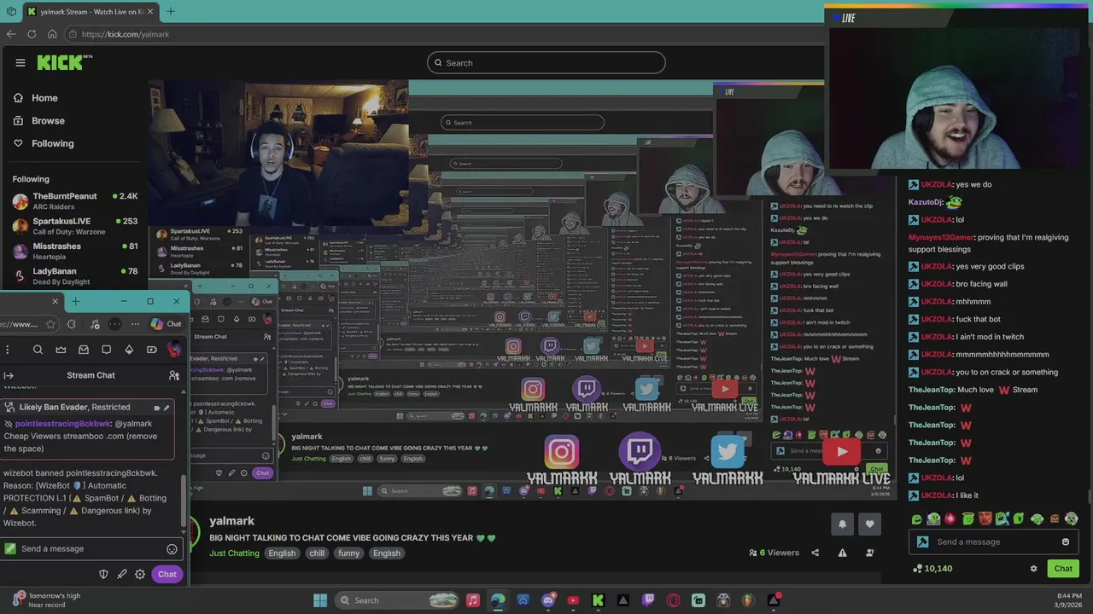Open the Just Chatting category link

pos(234,553)
